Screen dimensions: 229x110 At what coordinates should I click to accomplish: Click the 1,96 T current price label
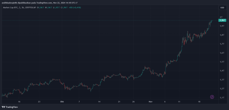[222, 20]
